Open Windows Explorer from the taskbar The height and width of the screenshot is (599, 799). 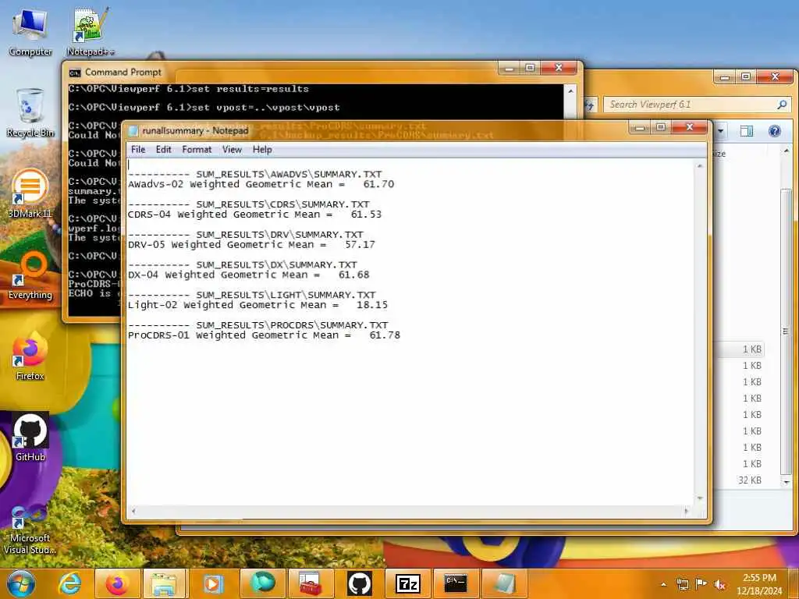point(165,583)
